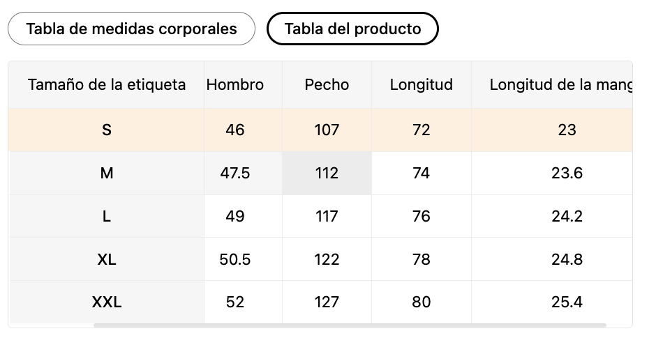The height and width of the screenshot is (354, 656).
Task: Select the XXL size row label
Action: [107, 302]
